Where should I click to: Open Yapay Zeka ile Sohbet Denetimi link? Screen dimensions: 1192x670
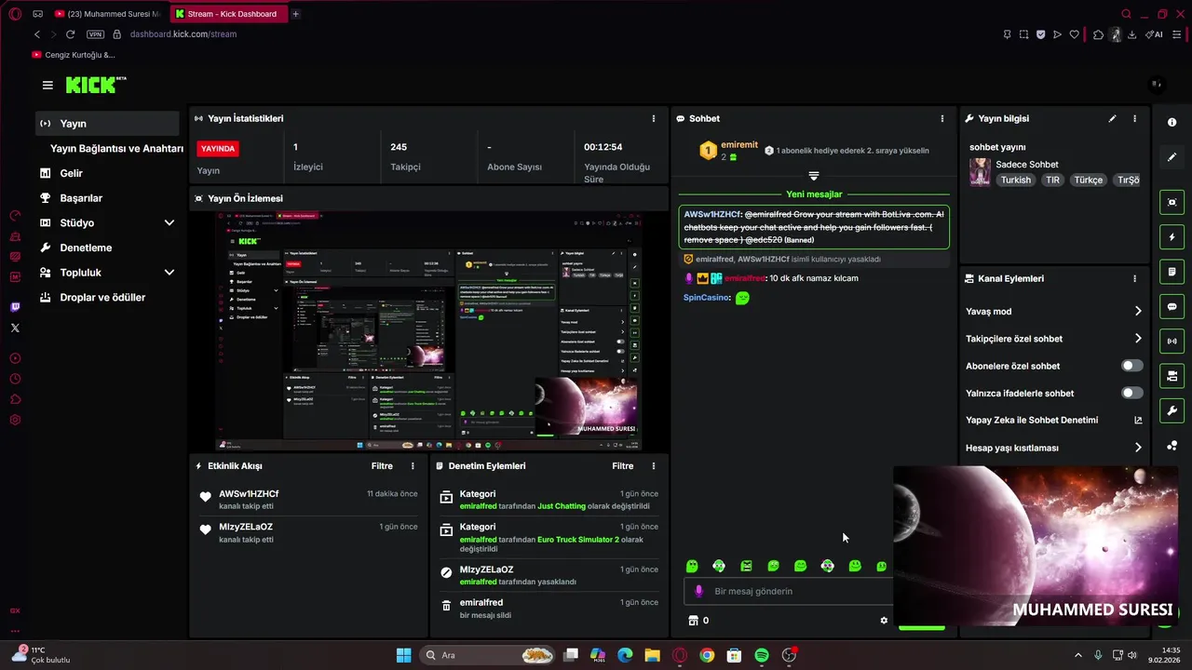(1053, 421)
